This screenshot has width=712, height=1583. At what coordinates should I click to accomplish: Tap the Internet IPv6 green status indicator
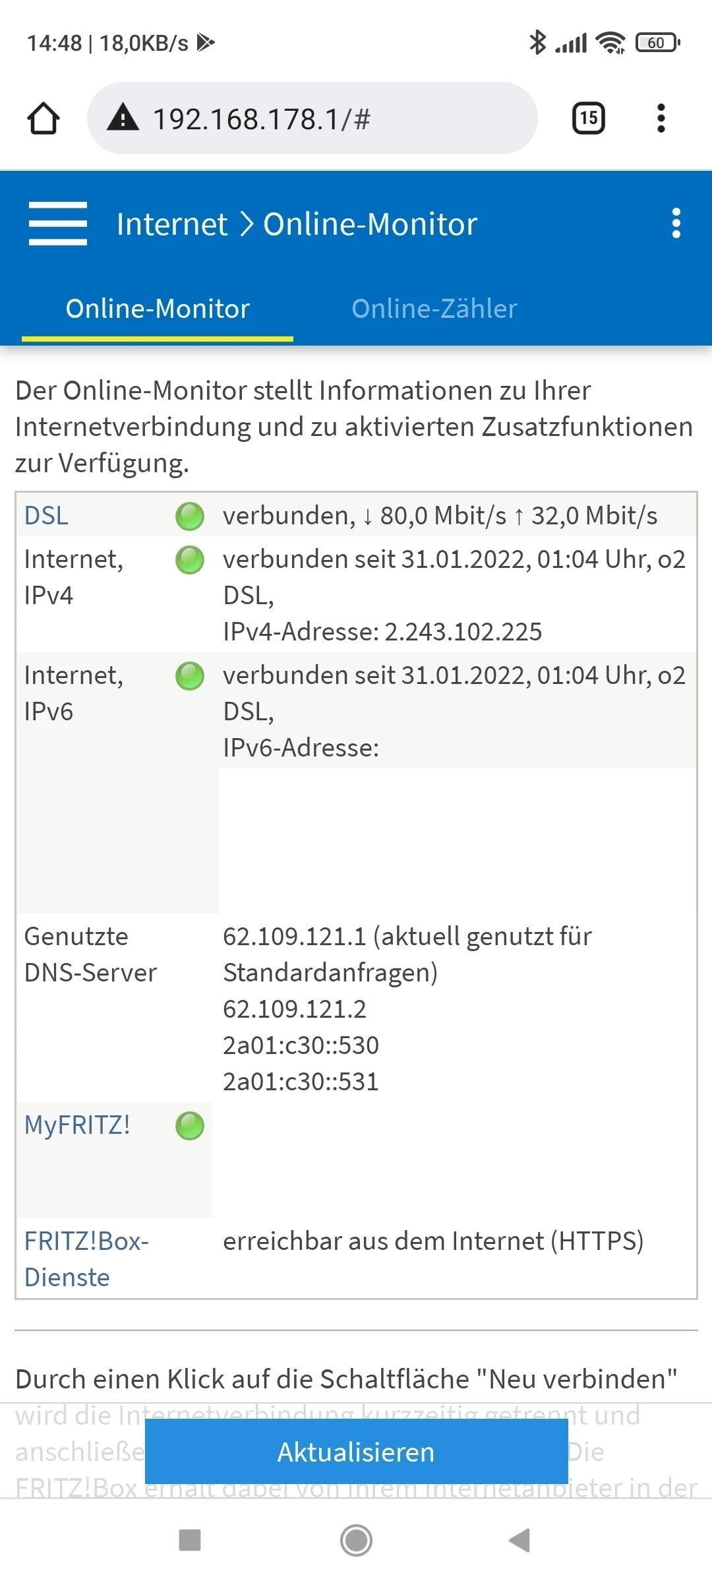pyautogui.click(x=190, y=676)
